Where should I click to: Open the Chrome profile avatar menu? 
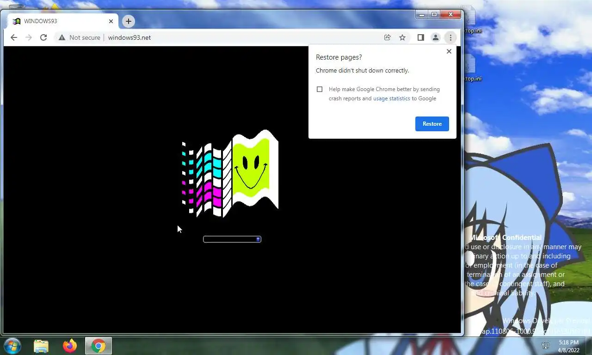pyautogui.click(x=436, y=37)
